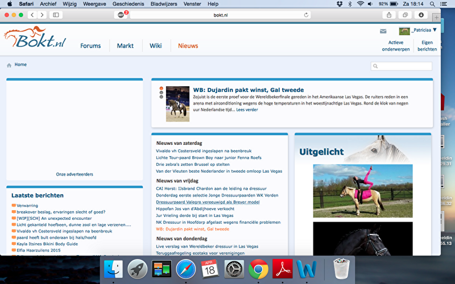Show all tabs overview
The width and height of the screenshot is (455, 284).
(405, 15)
